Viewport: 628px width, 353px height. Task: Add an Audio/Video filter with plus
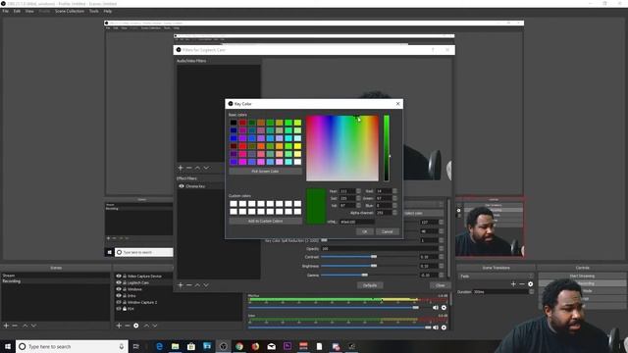(x=181, y=168)
